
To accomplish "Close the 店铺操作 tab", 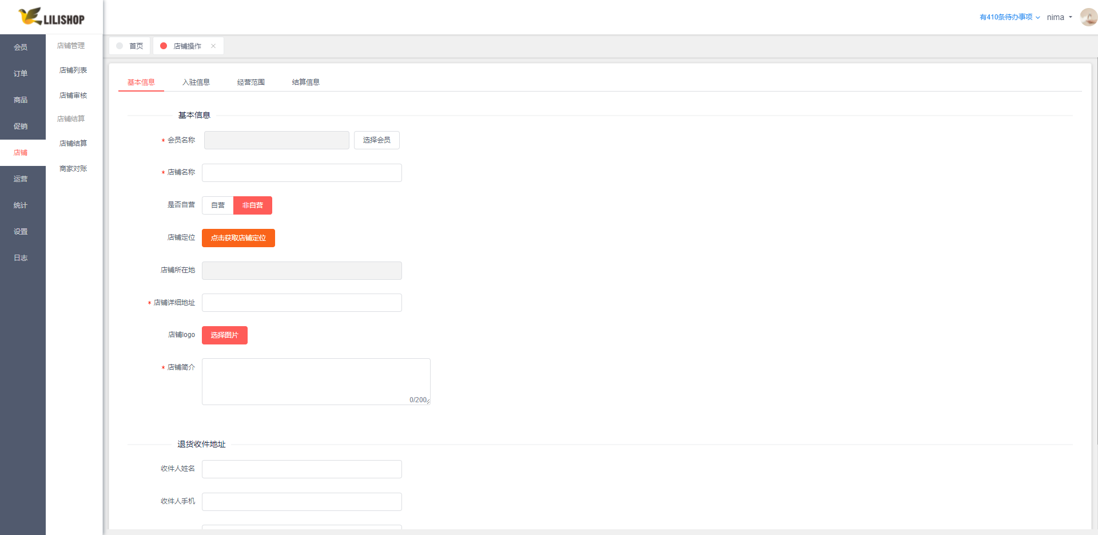I will [213, 46].
